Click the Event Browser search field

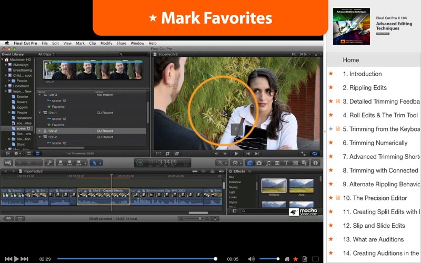133,54
